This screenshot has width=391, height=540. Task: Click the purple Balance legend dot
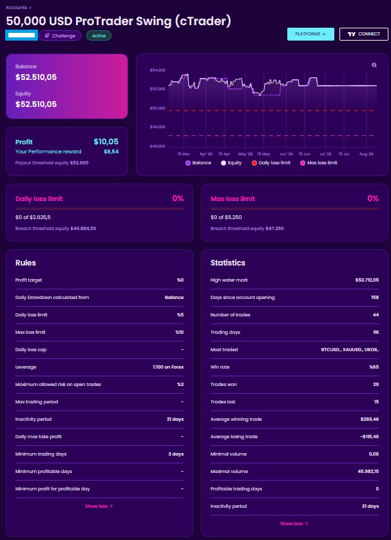(188, 163)
